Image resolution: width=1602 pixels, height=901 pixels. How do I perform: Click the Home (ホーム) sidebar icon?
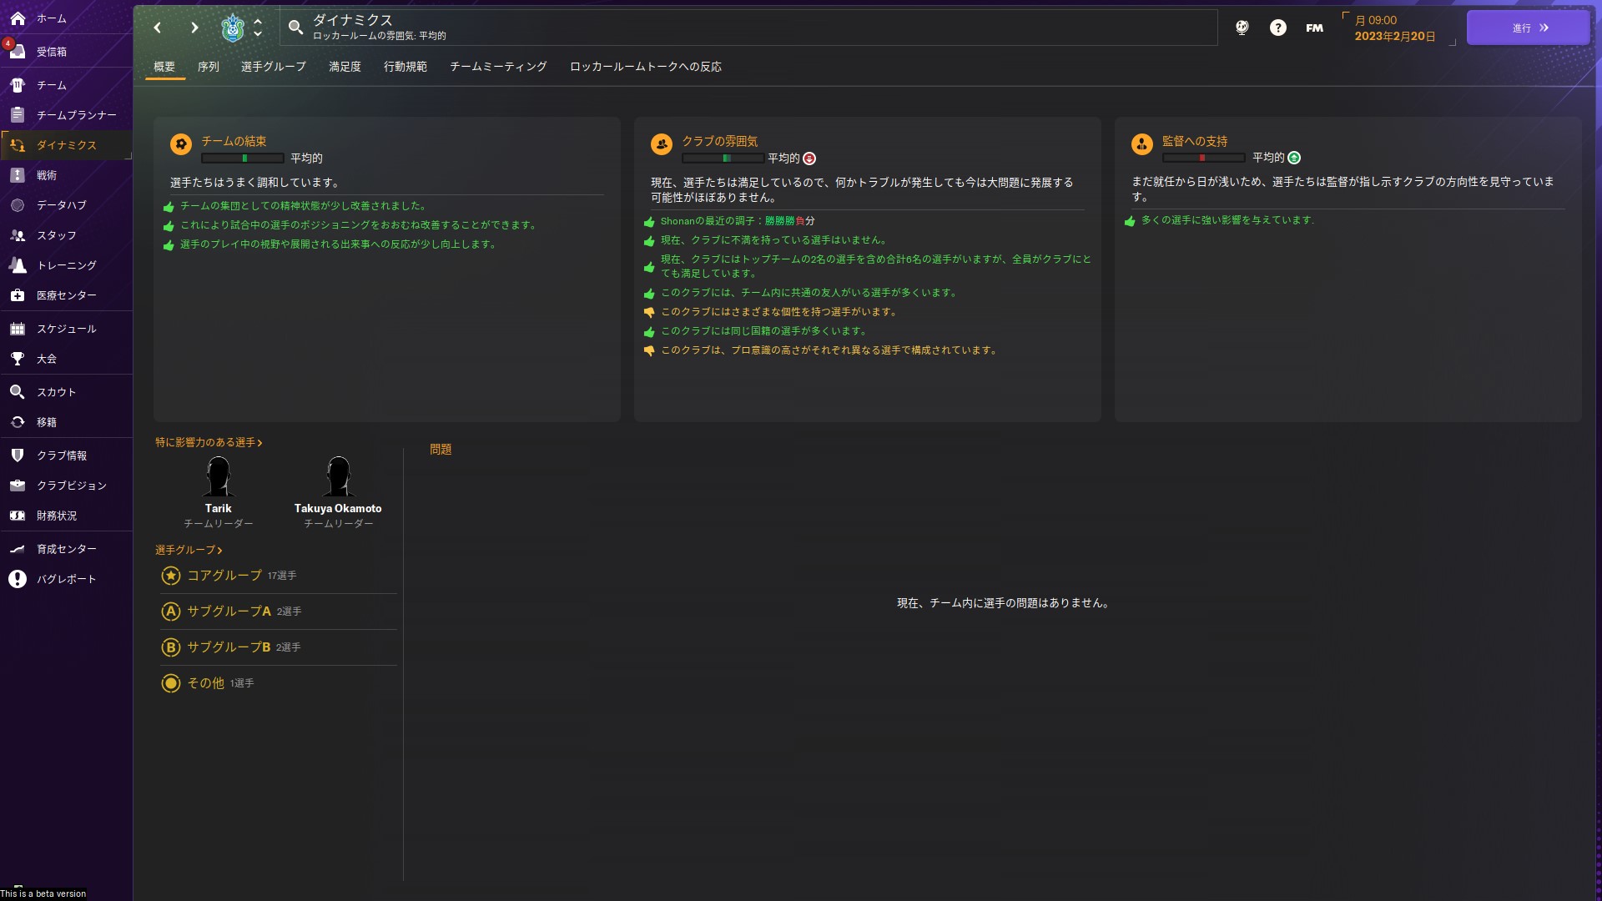[x=18, y=18]
